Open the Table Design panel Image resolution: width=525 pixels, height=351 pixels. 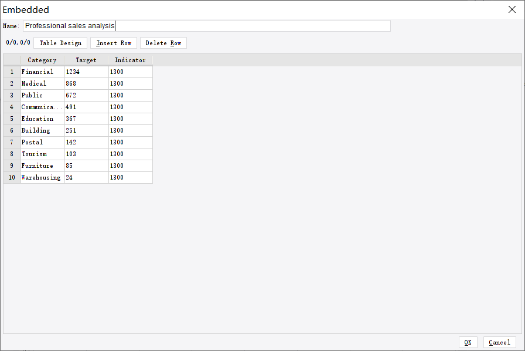point(60,42)
